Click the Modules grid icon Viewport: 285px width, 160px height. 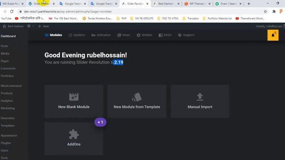coord(47,35)
